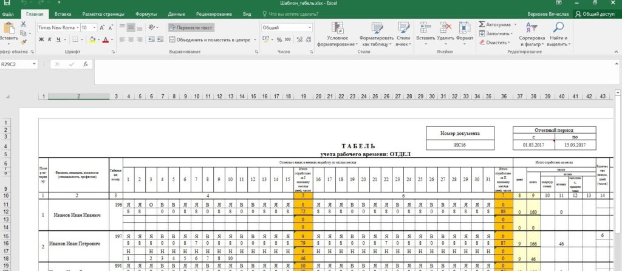Toggle italic (К) formatting
Viewport: 622px width, 271px height.
[x=50, y=39]
